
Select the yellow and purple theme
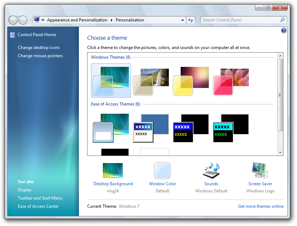pos(191,81)
